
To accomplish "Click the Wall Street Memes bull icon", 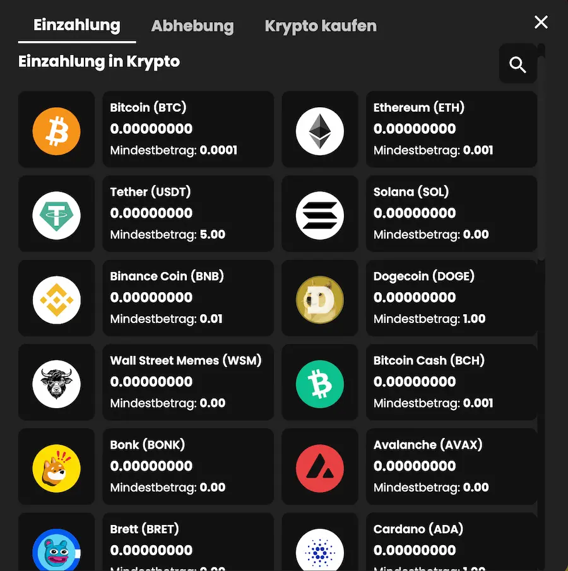I will point(56,382).
